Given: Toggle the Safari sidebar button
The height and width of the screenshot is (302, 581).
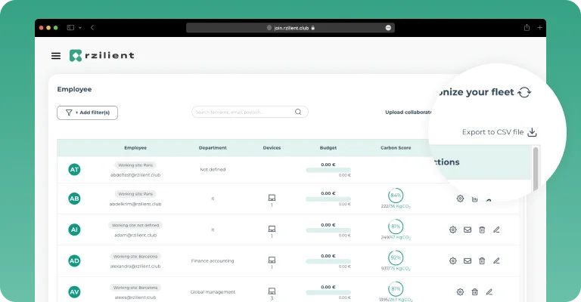Looking at the screenshot, I should [70, 28].
